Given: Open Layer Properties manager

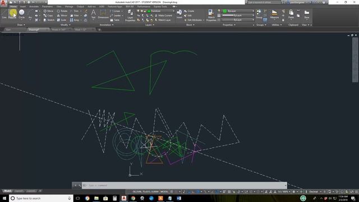Looking at the screenshot, I should (130, 15).
